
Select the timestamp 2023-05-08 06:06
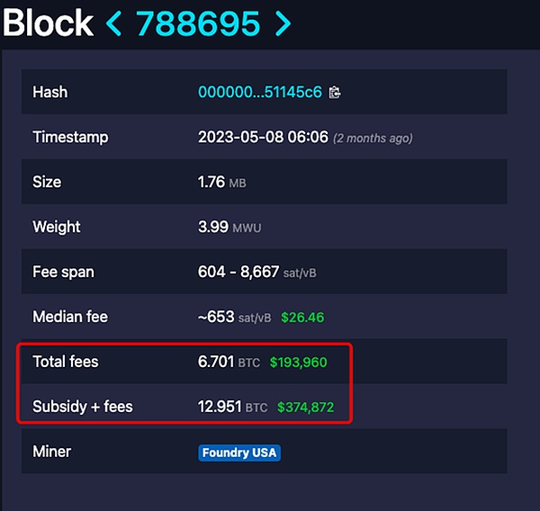[x=262, y=138]
